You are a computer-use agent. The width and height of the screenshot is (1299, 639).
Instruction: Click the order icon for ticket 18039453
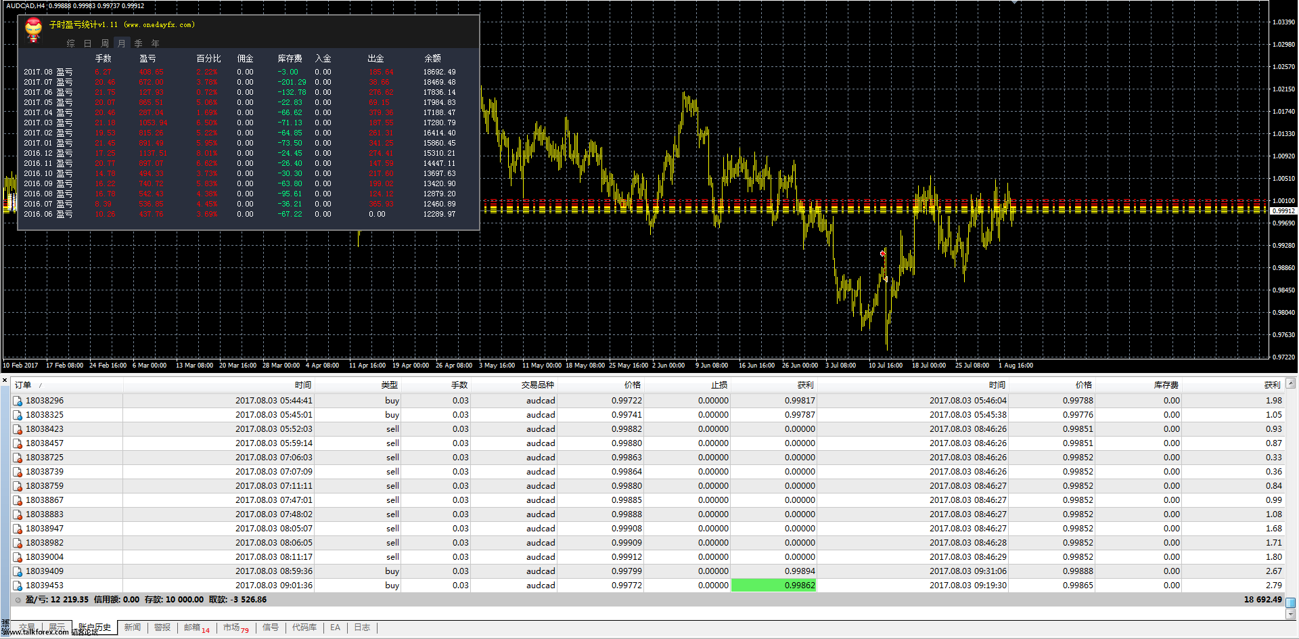coord(18,586)
